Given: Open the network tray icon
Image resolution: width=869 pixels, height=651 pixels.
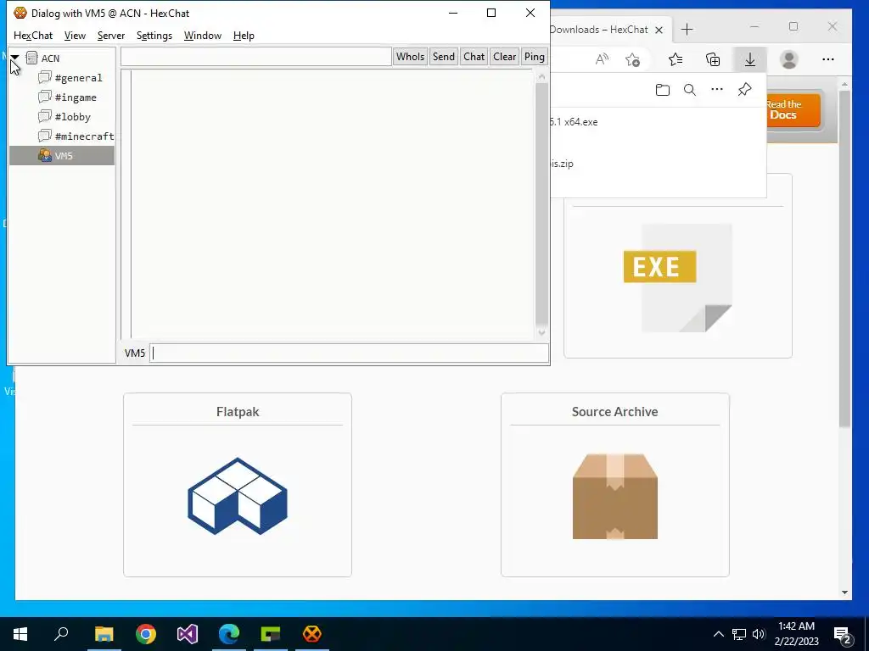Looking at the screenshot, I should point(739,634).
